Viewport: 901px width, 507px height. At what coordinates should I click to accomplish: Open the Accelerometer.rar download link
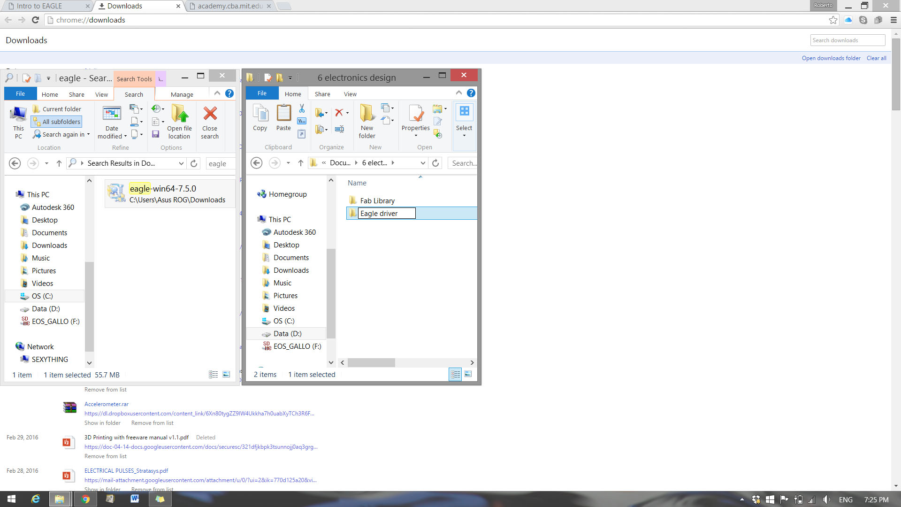click(x=107, y=404)
